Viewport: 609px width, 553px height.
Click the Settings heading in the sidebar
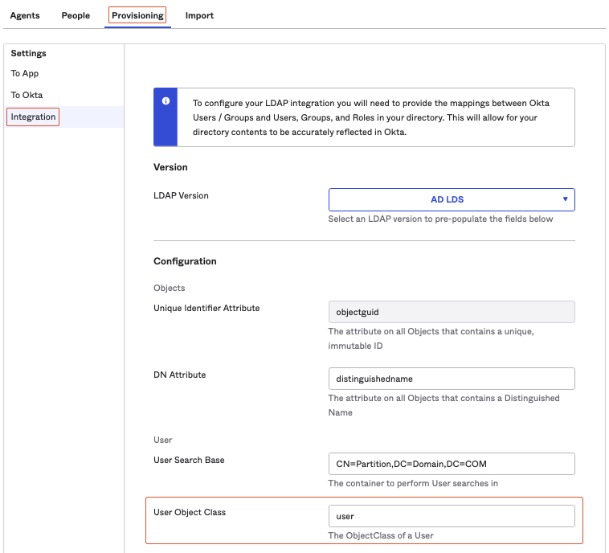click(x=28, y=54)
